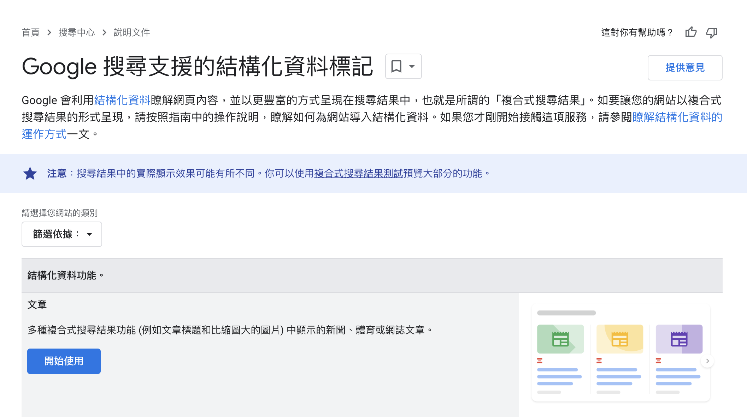Open the bookmark dropdown arrow
Screen dimensions: 747x417
click(412, 66)
